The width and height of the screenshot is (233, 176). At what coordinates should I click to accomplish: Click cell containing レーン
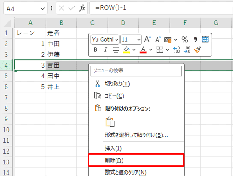[30, 33]
